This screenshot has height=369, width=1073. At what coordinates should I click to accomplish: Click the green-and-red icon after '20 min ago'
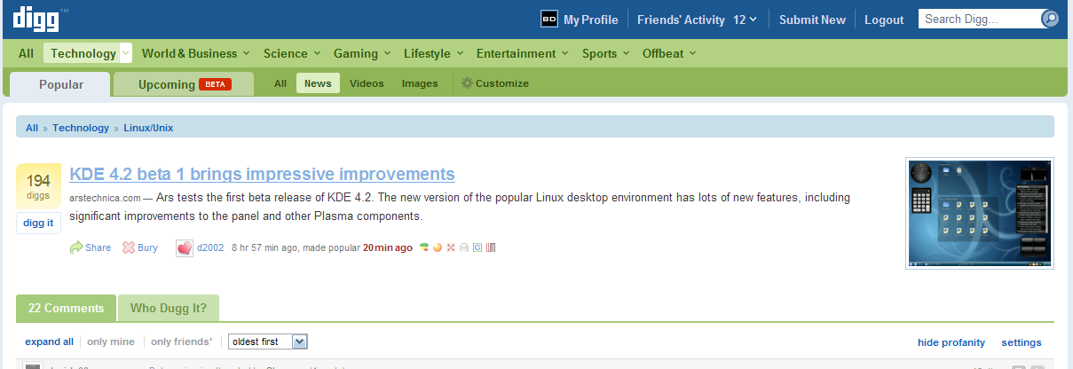click(424, 247)
